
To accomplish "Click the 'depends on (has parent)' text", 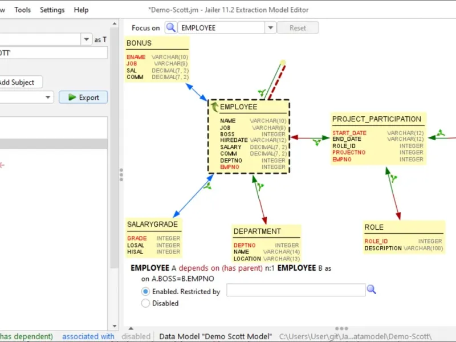I will (221, 268).
